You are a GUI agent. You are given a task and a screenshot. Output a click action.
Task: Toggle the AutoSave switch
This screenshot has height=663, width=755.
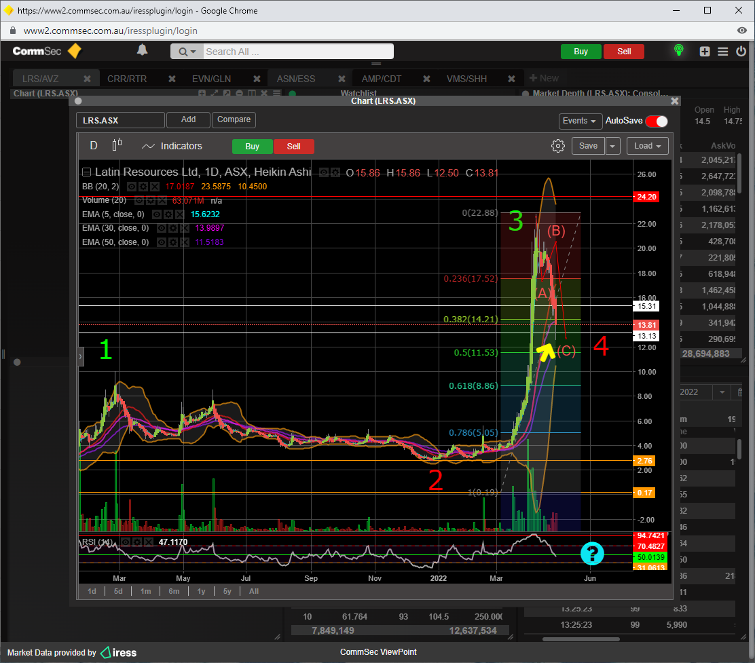pyautogui.click(x=657, y=121)
